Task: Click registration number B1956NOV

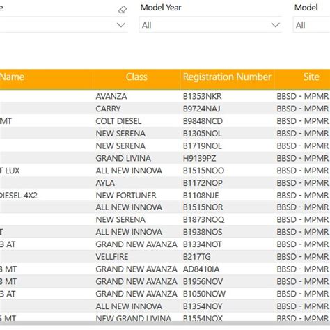Action: coord(203,281)
